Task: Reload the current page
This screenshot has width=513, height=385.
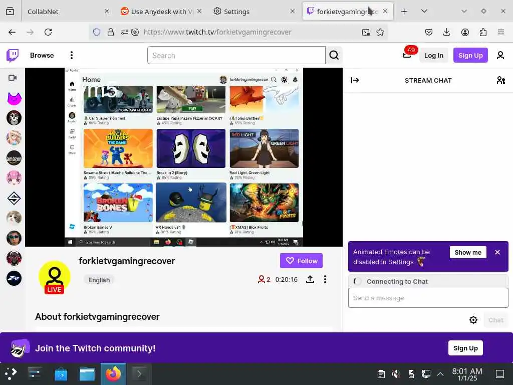Action: tap(48, 32)
